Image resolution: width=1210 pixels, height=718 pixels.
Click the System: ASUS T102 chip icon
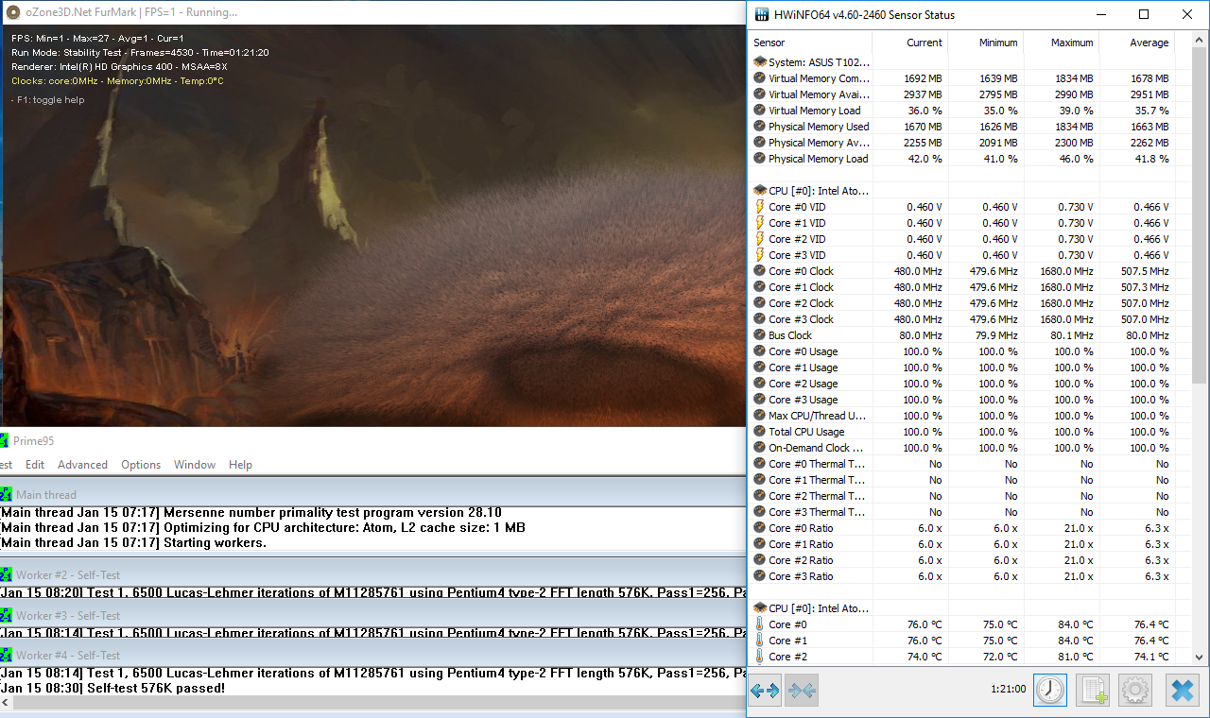pos(760,62)
